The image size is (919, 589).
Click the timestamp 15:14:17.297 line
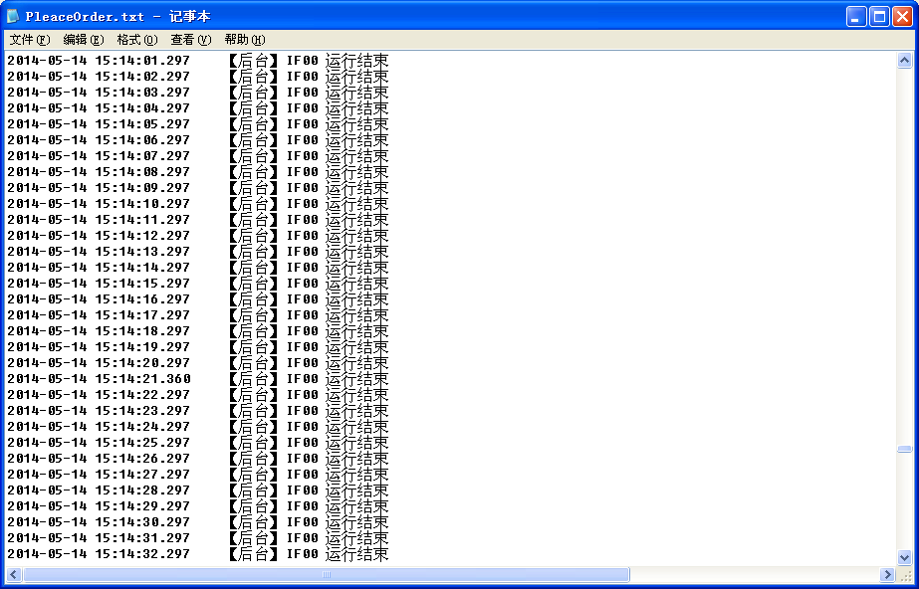point(197,315)
